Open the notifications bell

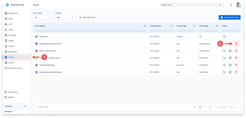pos(231,5)
